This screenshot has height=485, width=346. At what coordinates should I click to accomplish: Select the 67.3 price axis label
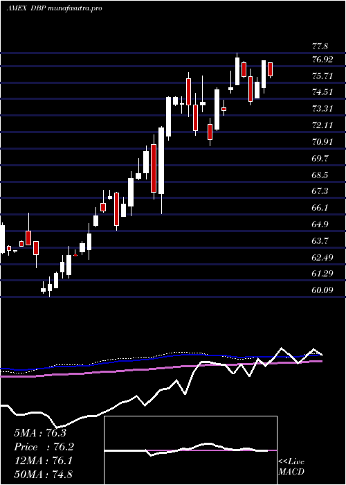[320, 191]
